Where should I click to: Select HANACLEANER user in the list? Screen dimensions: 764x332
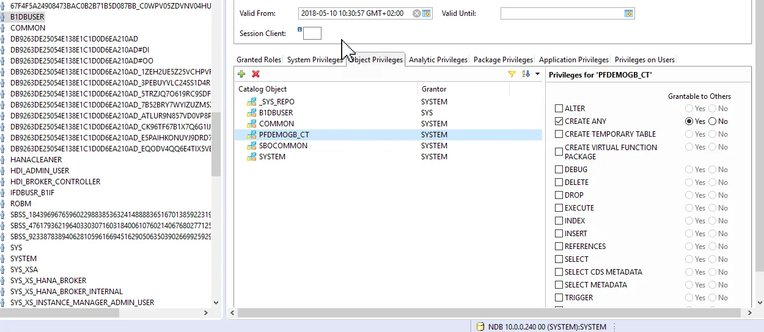(36, 160)
